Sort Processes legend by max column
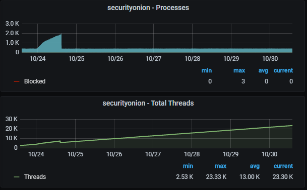 (239, 70)
